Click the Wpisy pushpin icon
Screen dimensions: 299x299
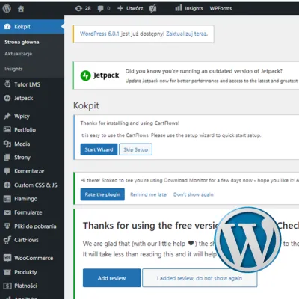pyautogui.click(x=7, y=116)
